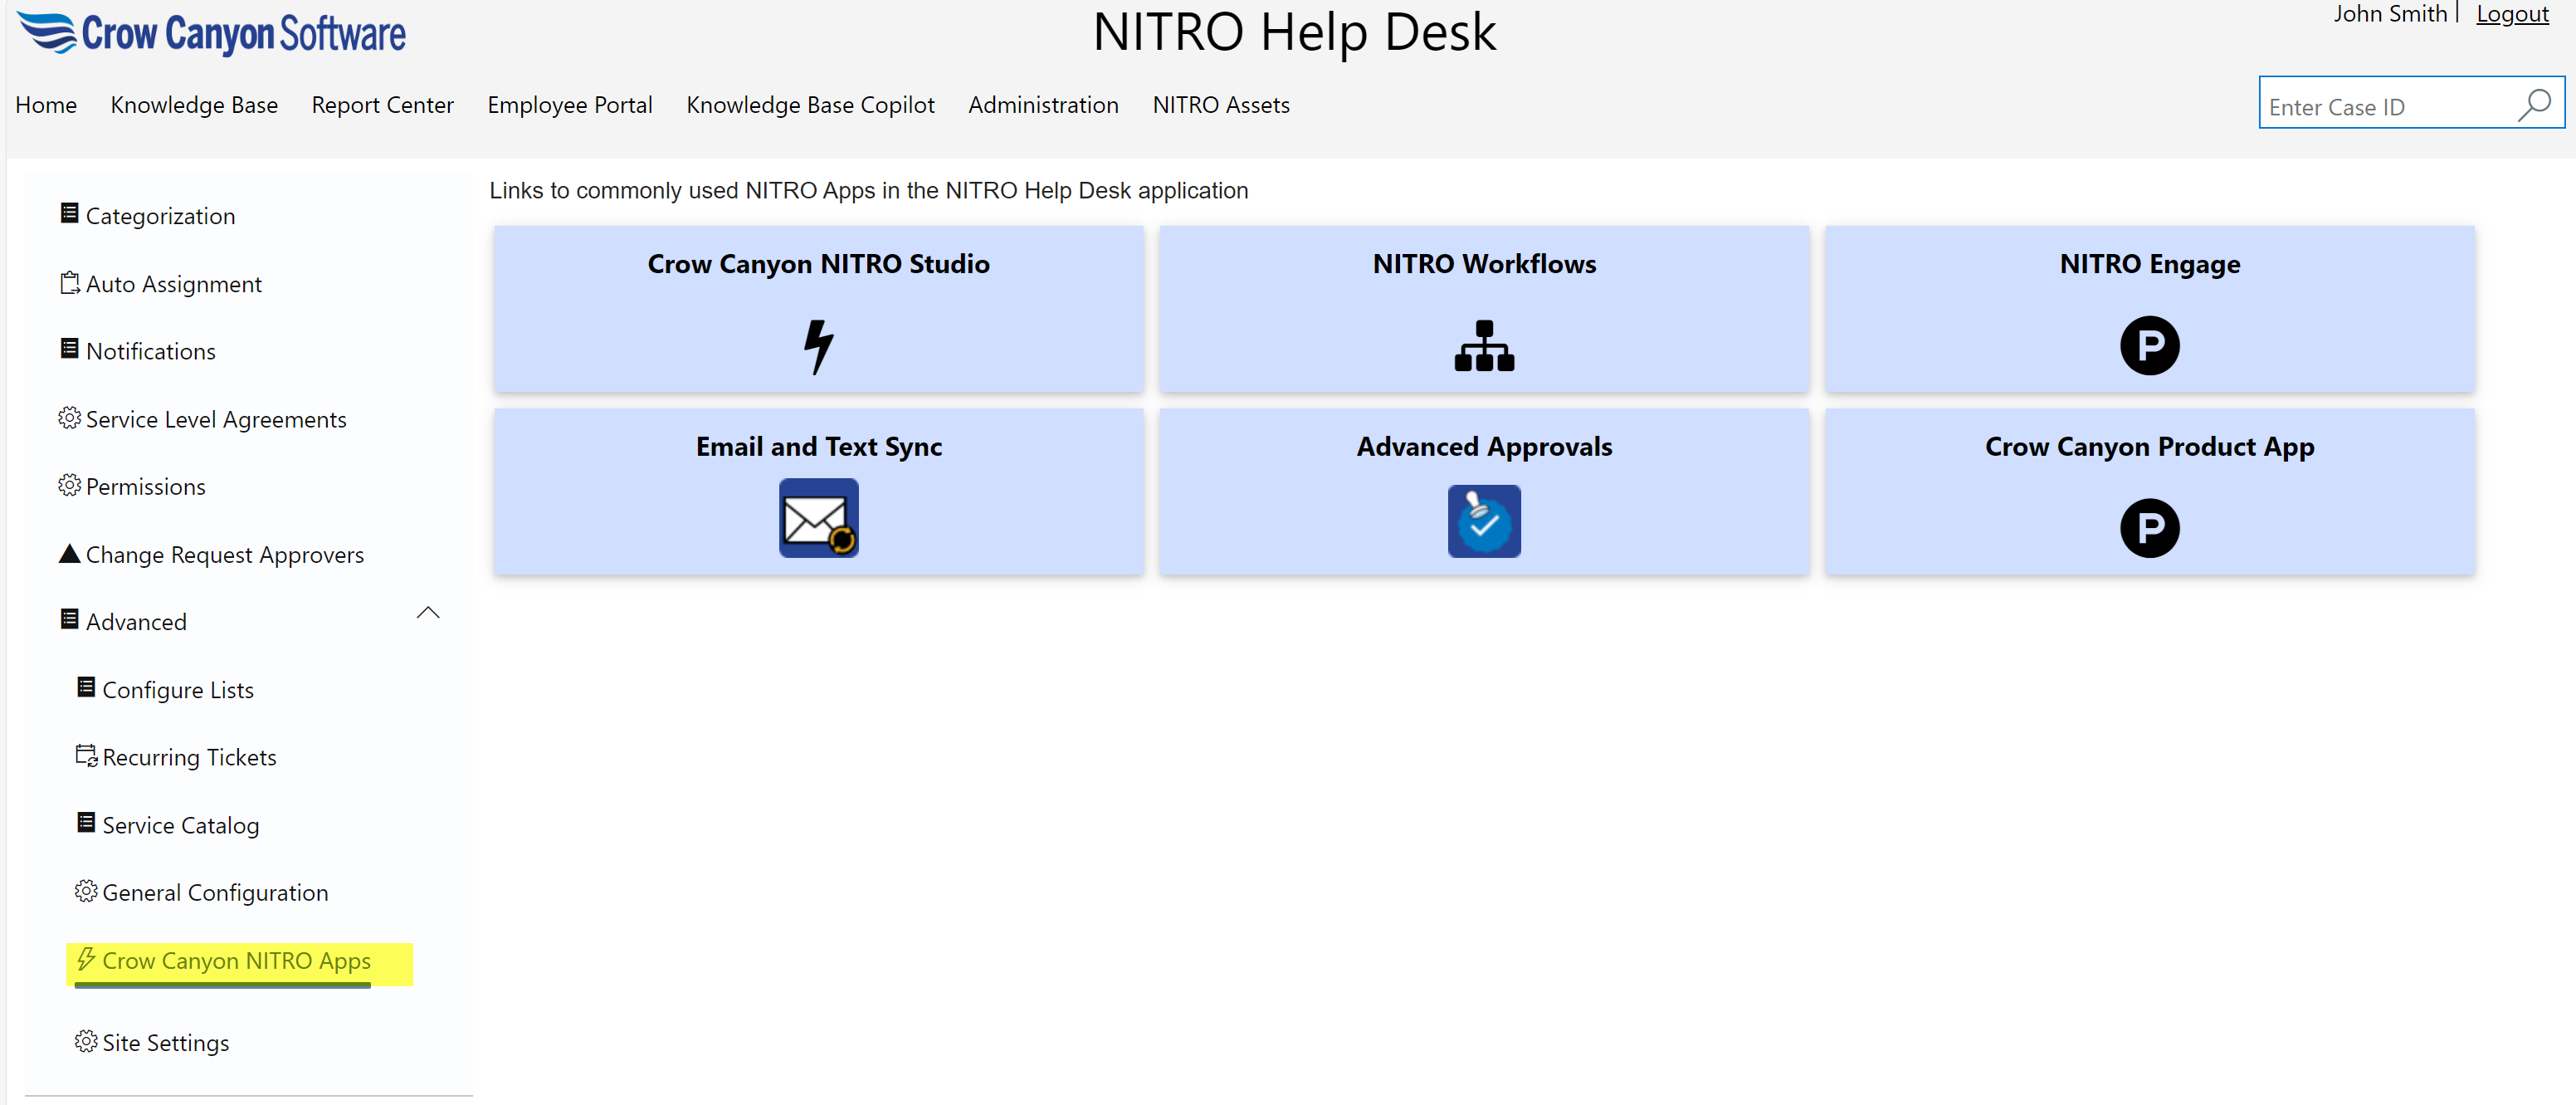Open the Advanced Approvals stamp icon

1484,521
